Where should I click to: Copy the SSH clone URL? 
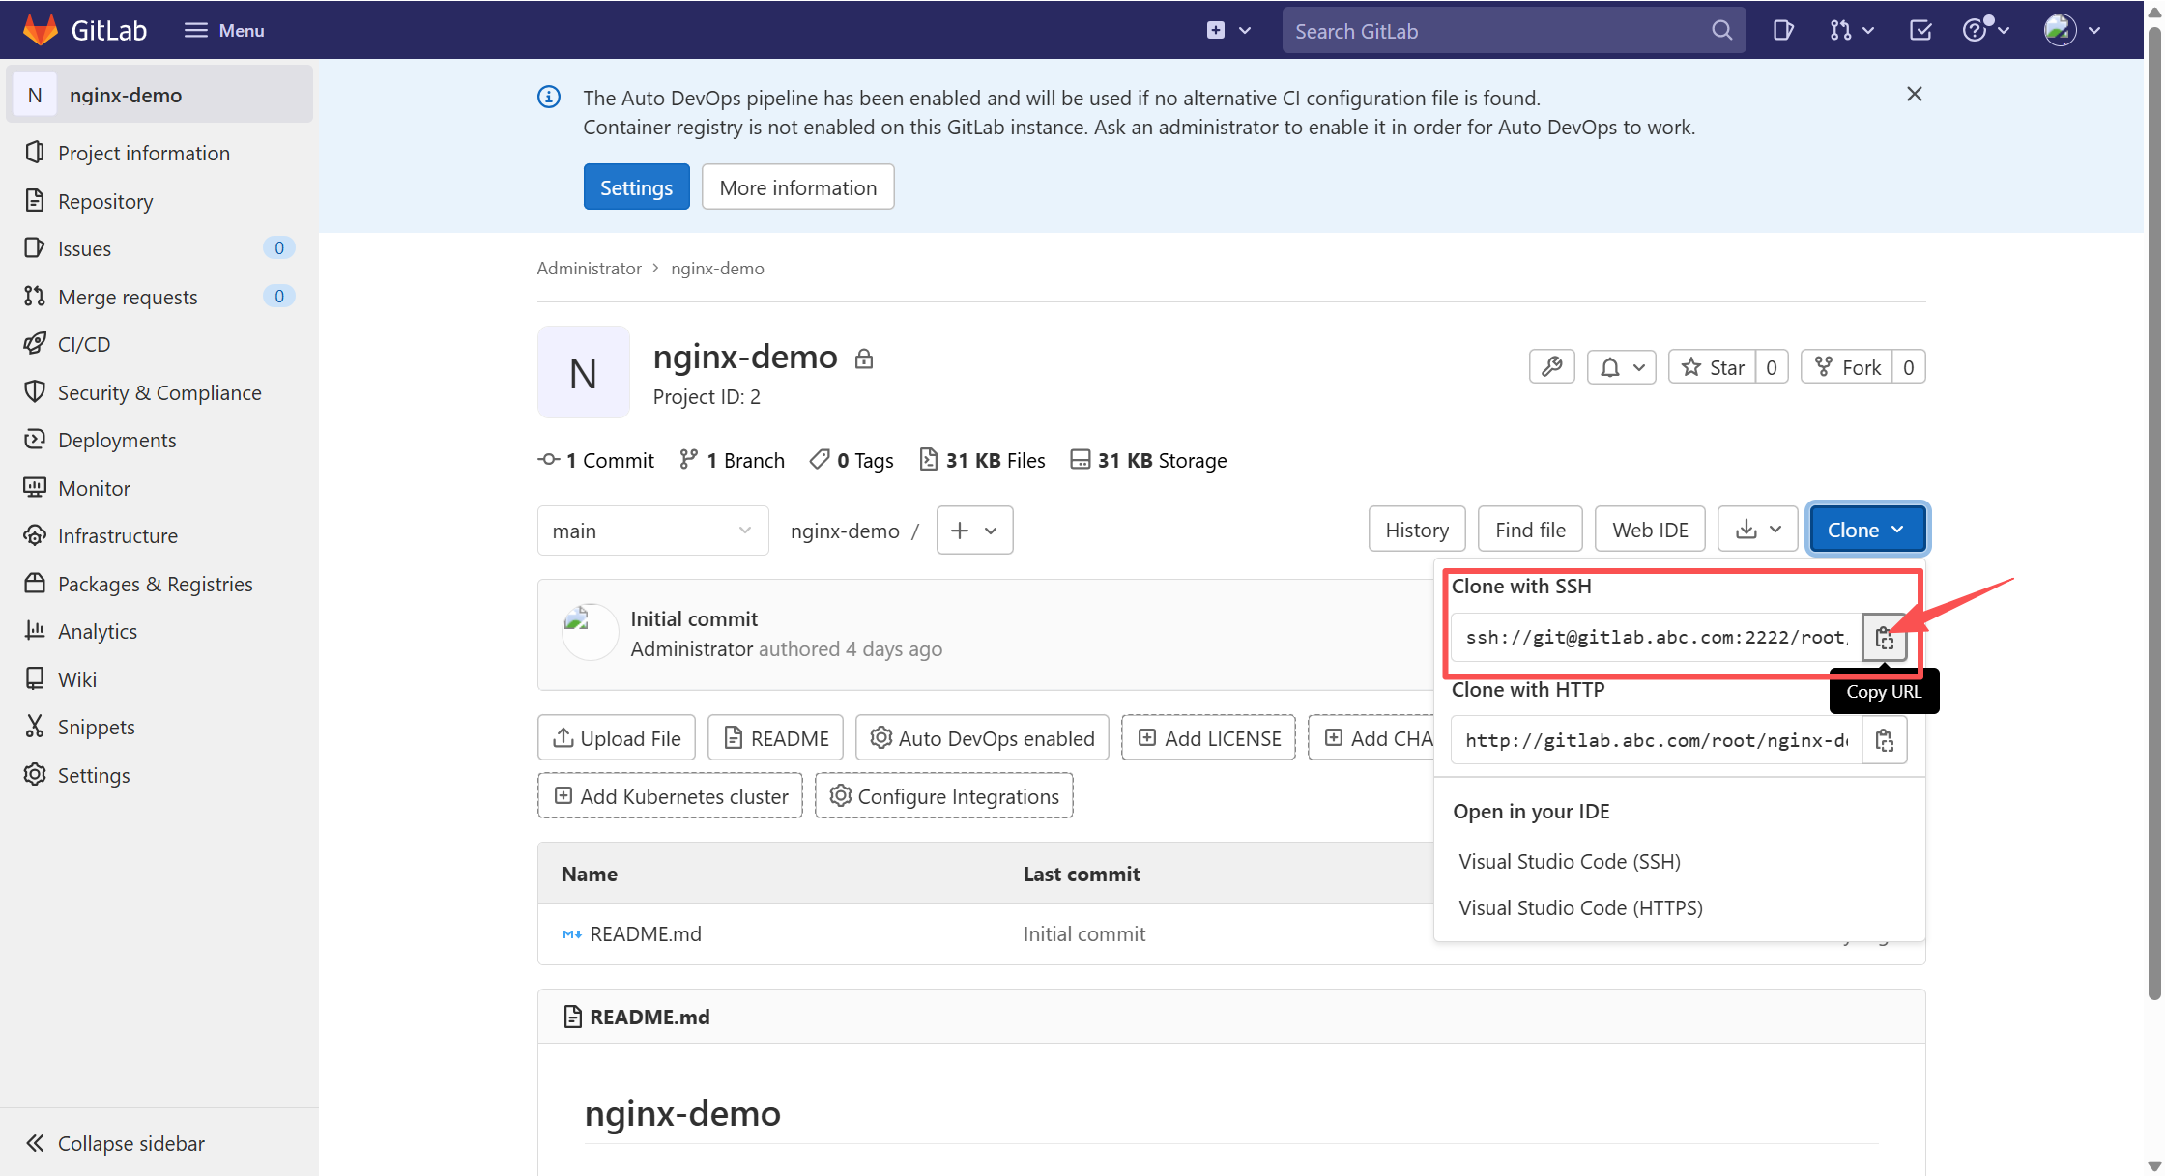pos(1885,637)
